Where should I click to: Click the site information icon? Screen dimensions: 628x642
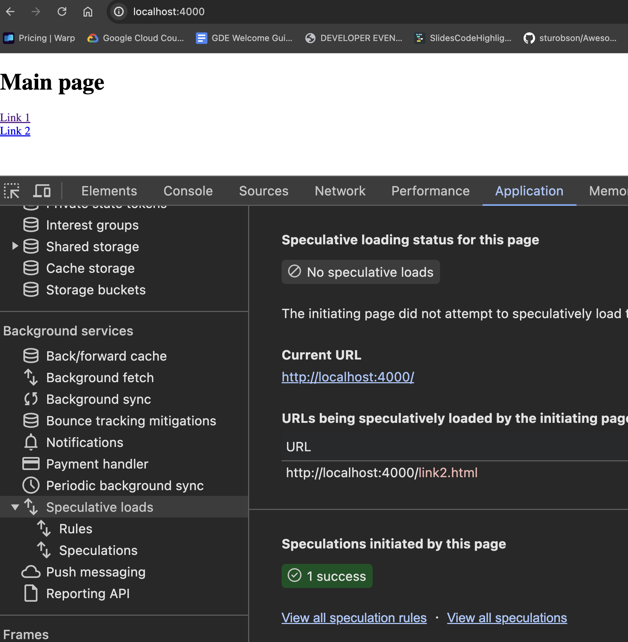[x=119, y=12]
